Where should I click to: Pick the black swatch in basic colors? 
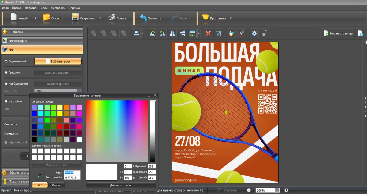pyautogui.click(x=34, y=139)
